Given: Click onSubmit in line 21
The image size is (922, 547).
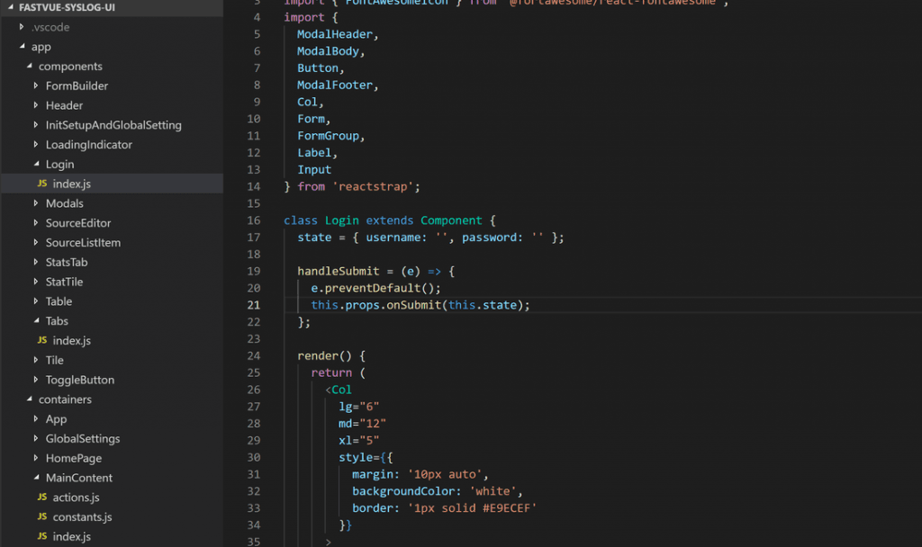Looking at the screenshot, I should click(x=414, y=305).
